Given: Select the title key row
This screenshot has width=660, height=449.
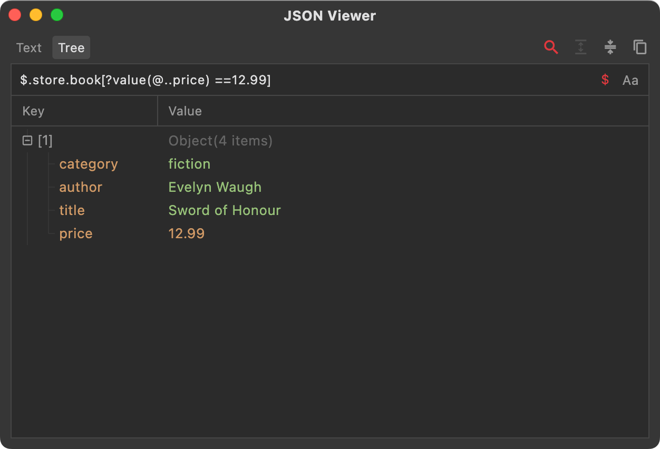Looking at the screenshot, I should (x=72, y=210).
